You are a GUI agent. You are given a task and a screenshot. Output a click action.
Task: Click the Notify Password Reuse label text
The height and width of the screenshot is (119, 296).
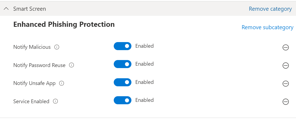pos(39,65)
